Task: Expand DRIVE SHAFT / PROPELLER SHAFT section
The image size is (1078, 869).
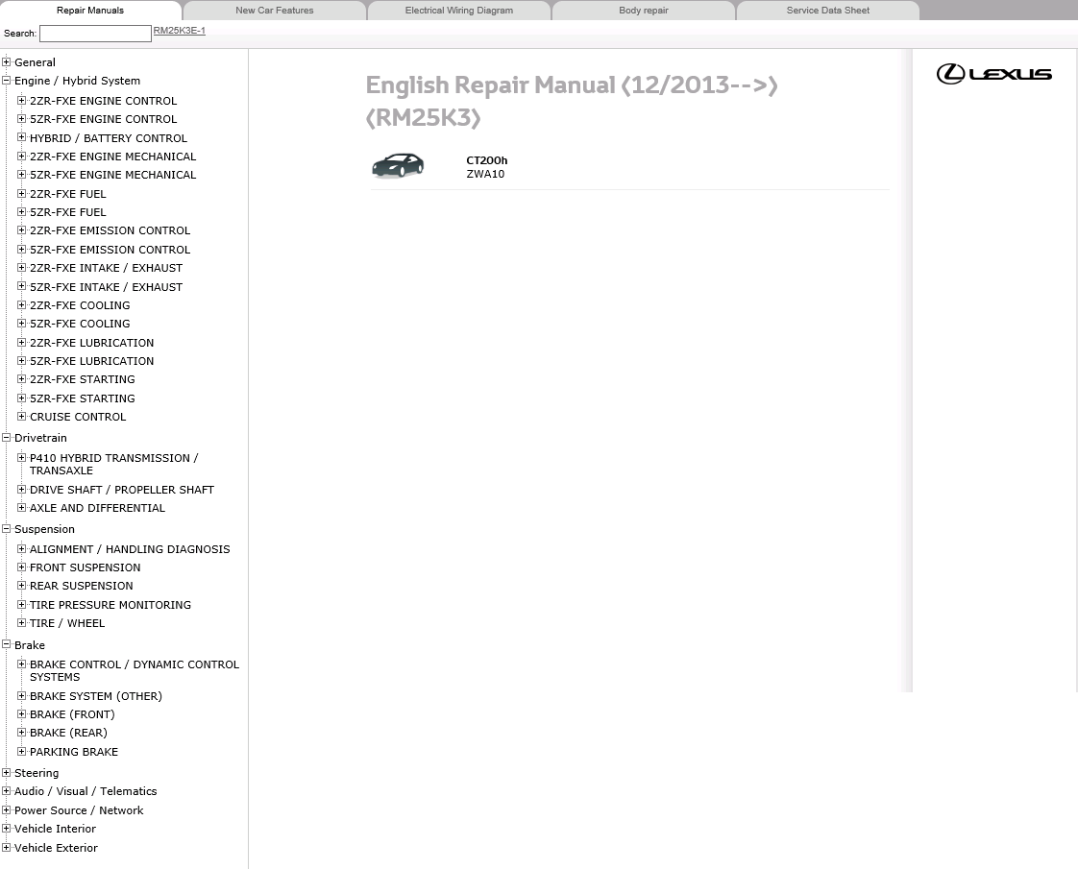Action: (21, 489)
